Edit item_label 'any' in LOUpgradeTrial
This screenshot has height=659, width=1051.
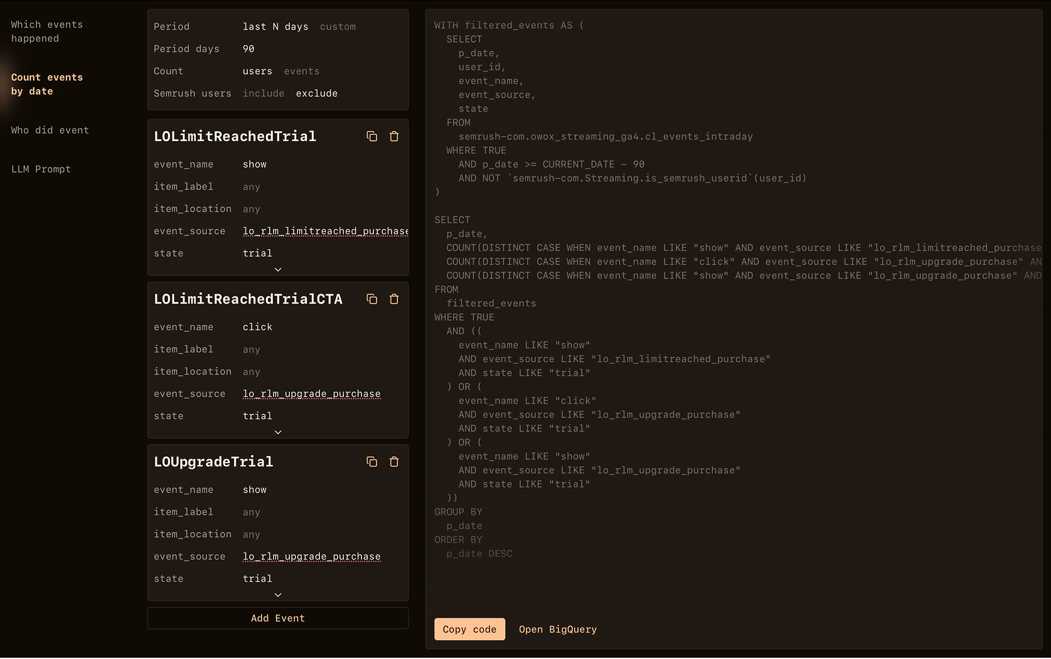point(252,512)
